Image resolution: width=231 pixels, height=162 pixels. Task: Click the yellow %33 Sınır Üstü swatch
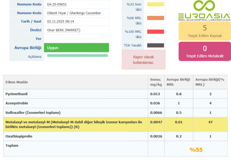(155, 4)
